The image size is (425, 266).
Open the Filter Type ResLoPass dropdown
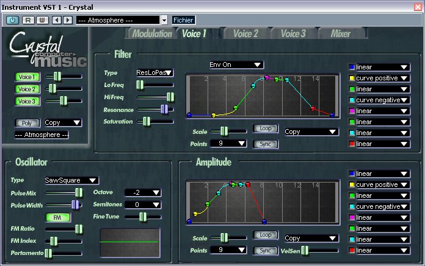pos(154,72)
